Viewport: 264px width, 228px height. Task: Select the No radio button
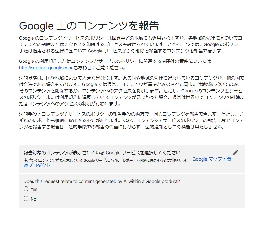pyautogui.click(x=26, y=198)
